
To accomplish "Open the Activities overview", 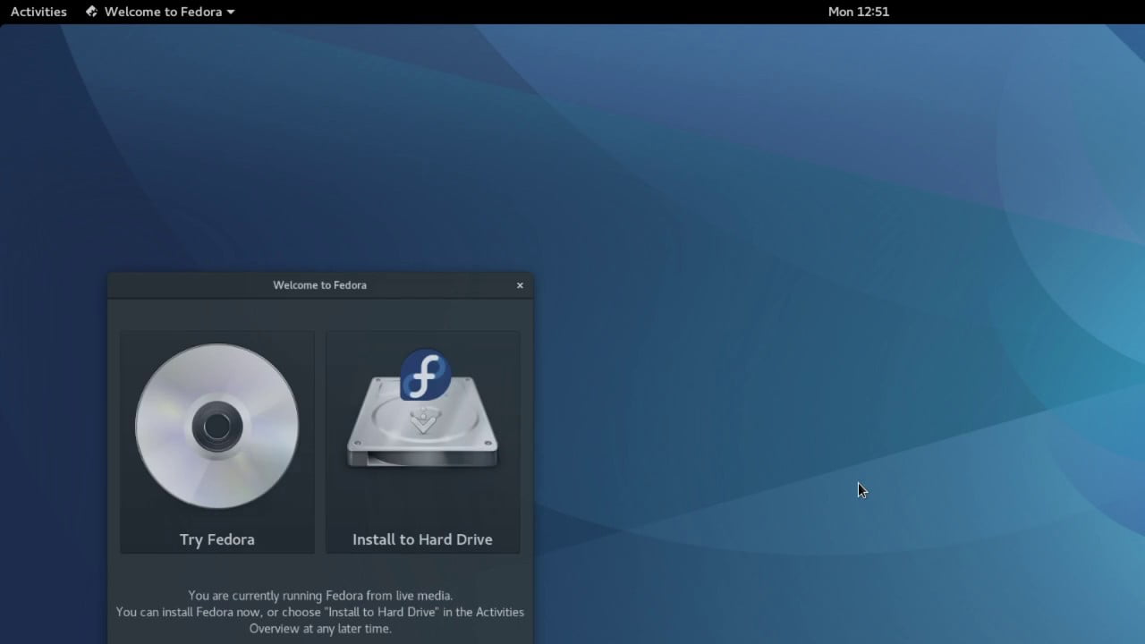I will (x=38, y=12).
